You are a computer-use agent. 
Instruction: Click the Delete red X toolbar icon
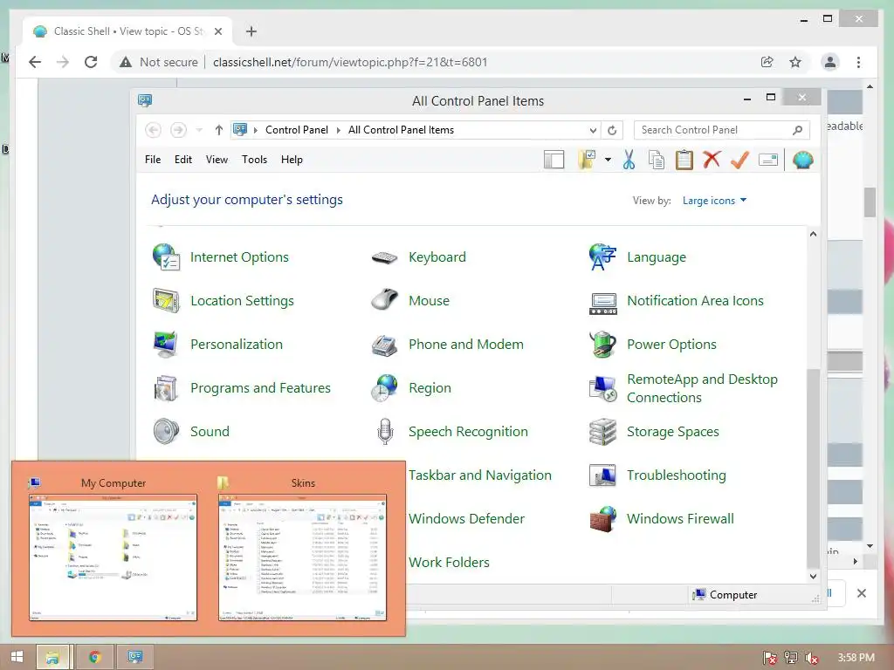[712, 160]
